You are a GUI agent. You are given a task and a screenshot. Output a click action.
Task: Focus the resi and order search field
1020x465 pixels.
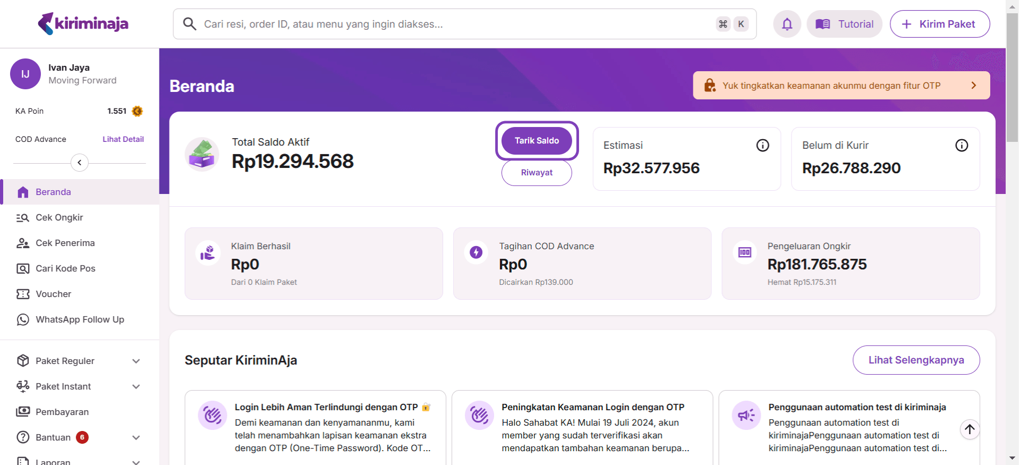pyautogui.click(x=457, y=24)
